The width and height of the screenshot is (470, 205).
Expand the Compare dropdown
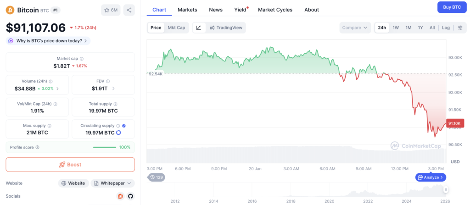pos(355,28)
